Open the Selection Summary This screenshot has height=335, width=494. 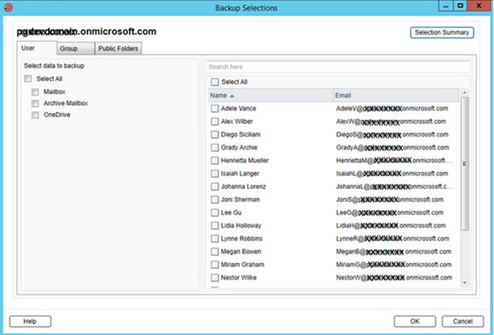tap(442, 32)
